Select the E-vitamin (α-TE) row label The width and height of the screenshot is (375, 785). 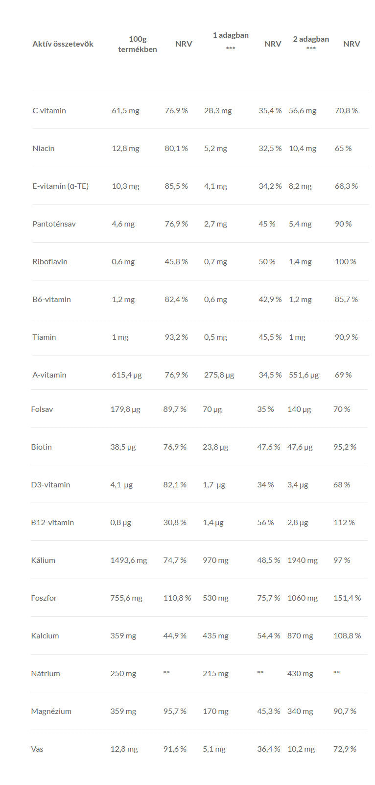[x=61, y=186]
